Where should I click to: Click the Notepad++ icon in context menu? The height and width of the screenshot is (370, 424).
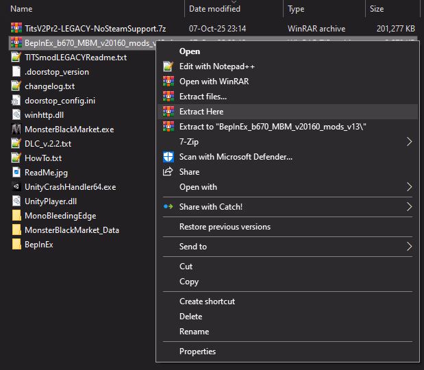(168, 66)
